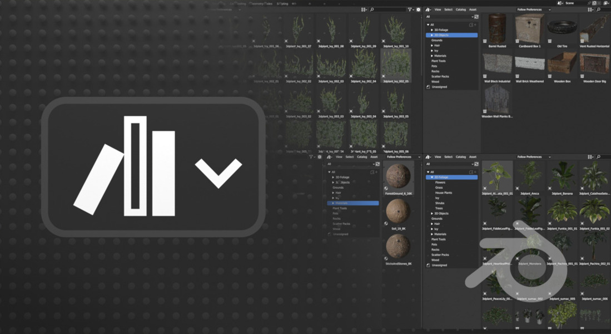Open Select menu in 3D Objects browser
611x334 pixels.
pyautogui.click(x=449, y=9)
